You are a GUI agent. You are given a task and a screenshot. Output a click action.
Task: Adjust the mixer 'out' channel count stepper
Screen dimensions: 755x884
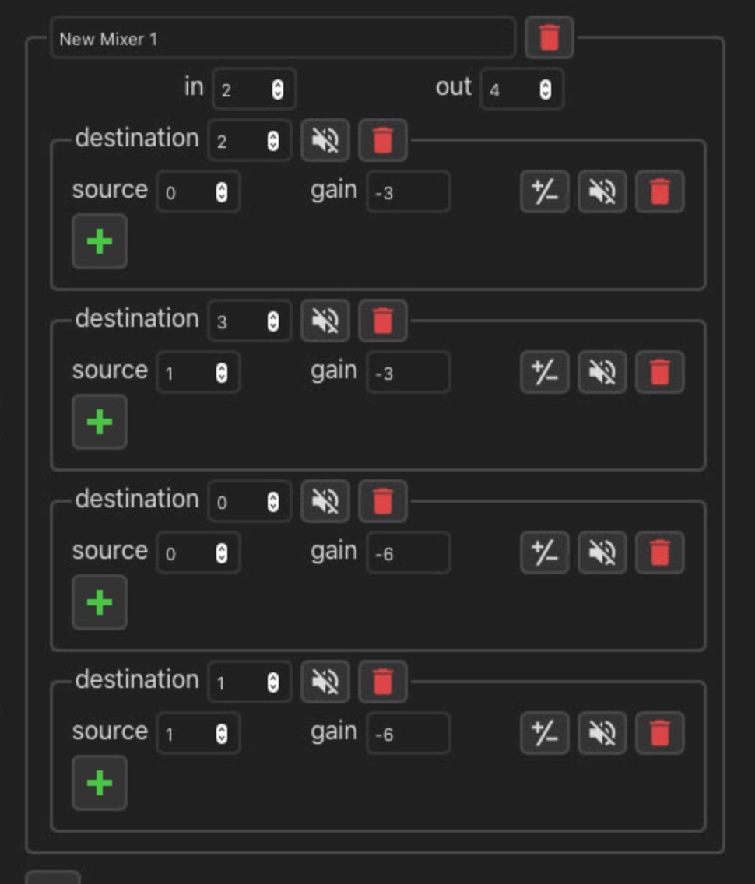coord(546,89)
